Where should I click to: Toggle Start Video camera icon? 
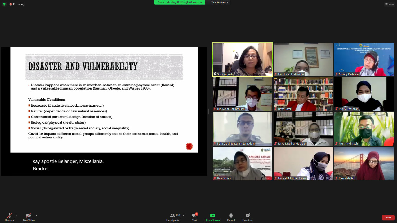pos(29,216)
